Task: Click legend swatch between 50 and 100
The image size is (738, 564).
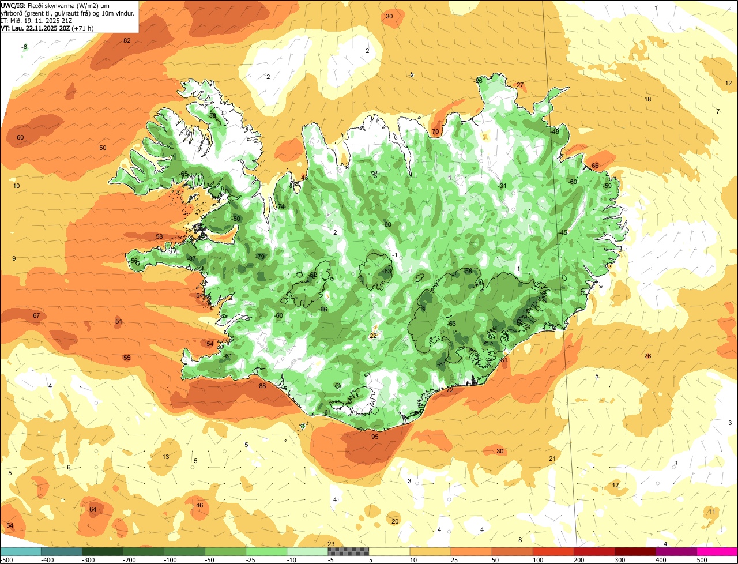Action: (512, 551)
